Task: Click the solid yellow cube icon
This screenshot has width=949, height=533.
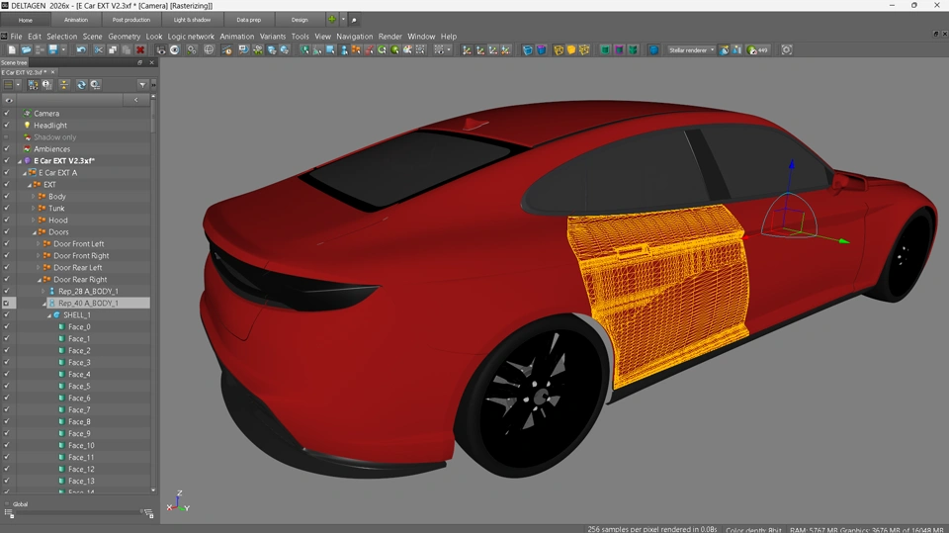Action: [x=570, y=50]
